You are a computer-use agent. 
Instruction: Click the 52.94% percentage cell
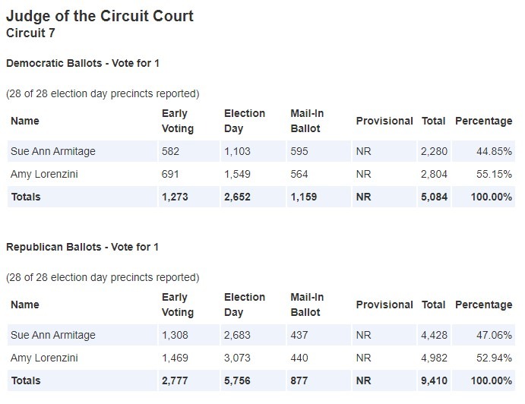(x=494, y=358)
